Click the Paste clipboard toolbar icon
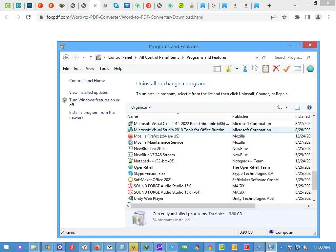This screenshot has height=252, width=336. [266, 69]
